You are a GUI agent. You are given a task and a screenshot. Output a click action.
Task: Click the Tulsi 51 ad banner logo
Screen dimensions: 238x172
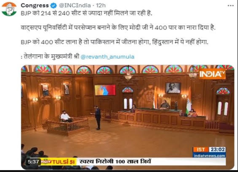[58, 162]
